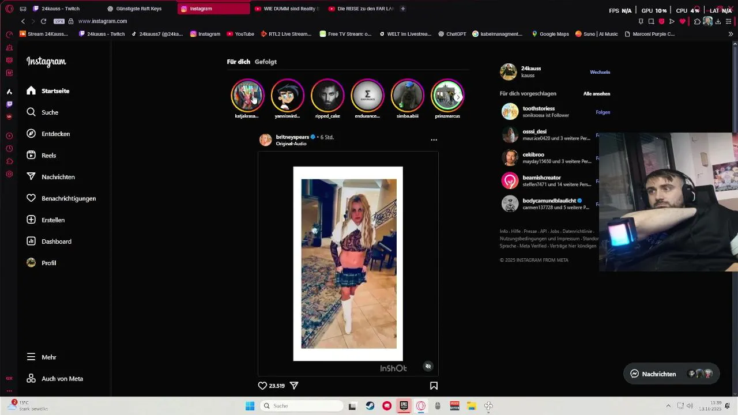The image size is (738, 415).
Task: Open the Entdecken compass entry
Action: 48,134
